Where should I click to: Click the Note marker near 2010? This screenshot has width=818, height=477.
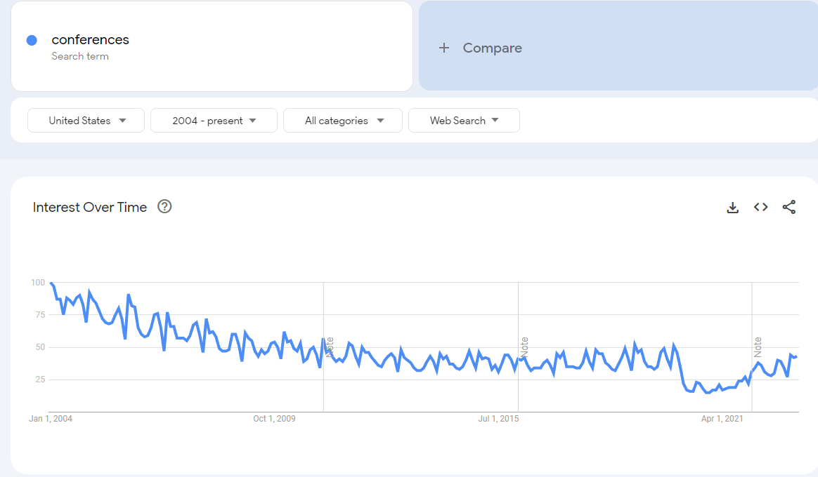tap(330, 347)
